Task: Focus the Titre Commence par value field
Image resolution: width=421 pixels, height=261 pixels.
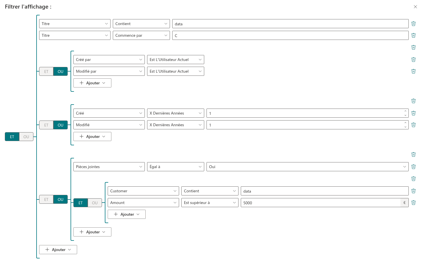Action: tap(290, 35)
